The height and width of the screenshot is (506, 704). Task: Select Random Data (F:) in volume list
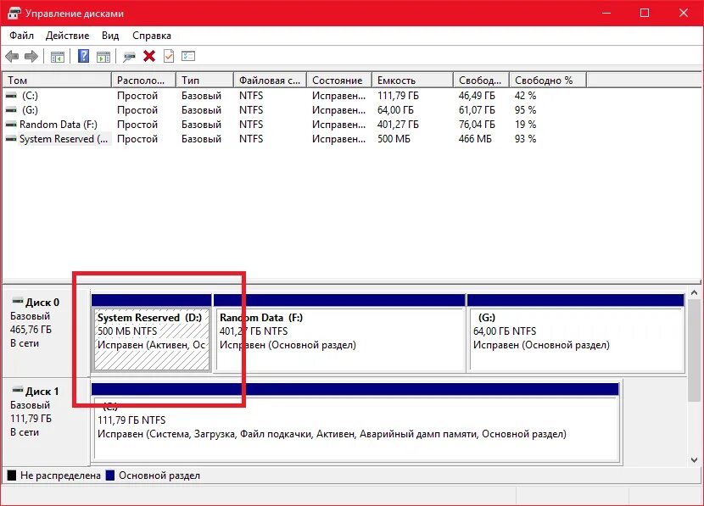(59, 125)
